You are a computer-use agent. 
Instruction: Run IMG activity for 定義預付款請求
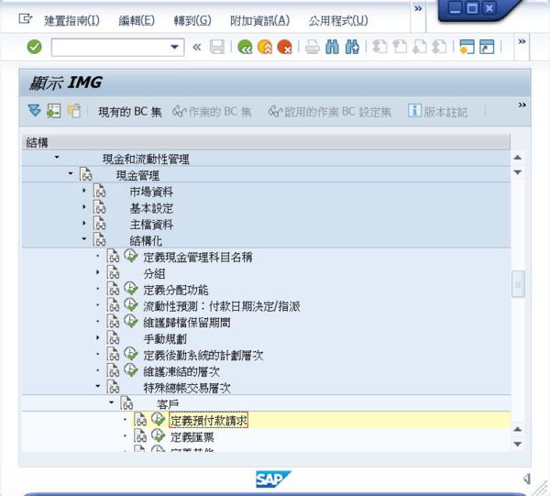pyautogui.click(x=158, y=420)
